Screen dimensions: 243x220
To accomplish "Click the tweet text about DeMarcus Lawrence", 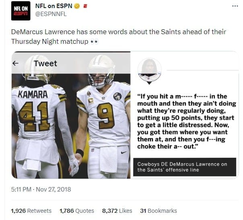I will click(119, 37).
